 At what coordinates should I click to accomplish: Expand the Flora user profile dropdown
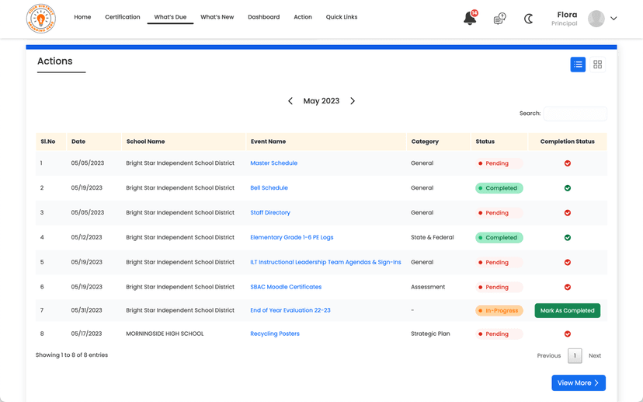point(613,19)
